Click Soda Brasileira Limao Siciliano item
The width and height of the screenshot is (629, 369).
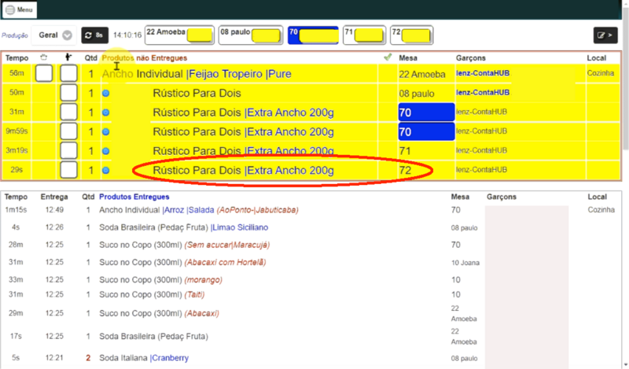tap(184, 227)
